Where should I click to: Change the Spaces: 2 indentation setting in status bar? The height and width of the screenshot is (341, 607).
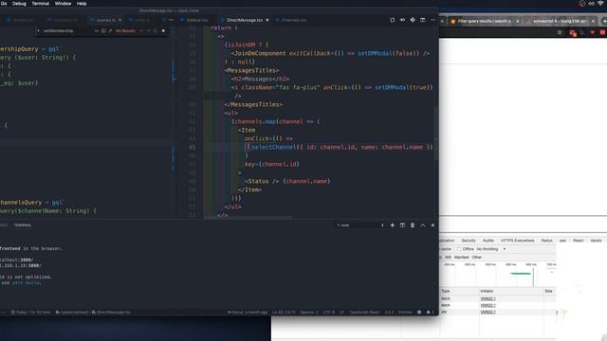pos(309,313)
